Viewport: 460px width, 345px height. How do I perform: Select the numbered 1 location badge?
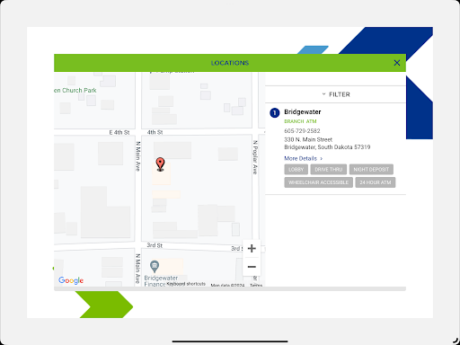pyautogui.click(x=275, y=112)
